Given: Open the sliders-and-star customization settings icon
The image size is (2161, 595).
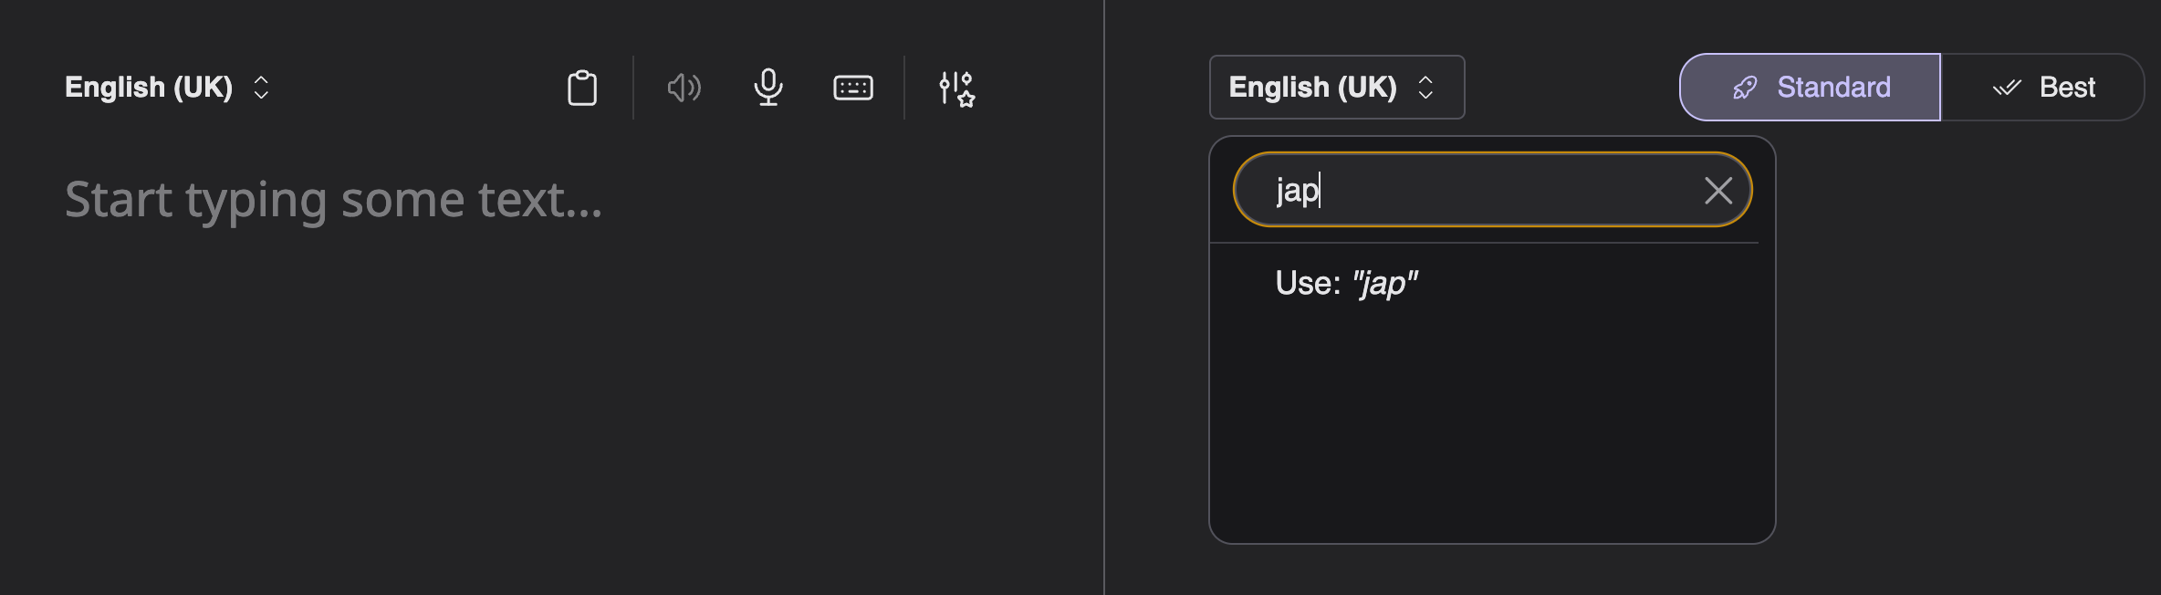Looking at the screenshot, I should 956,89.
